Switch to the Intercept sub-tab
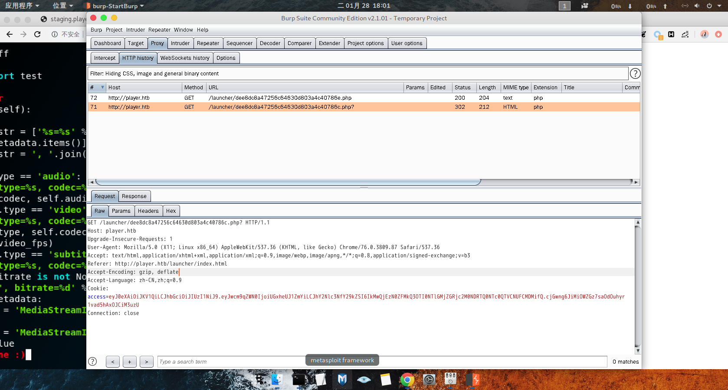728x390 pixels. point(105,58)
